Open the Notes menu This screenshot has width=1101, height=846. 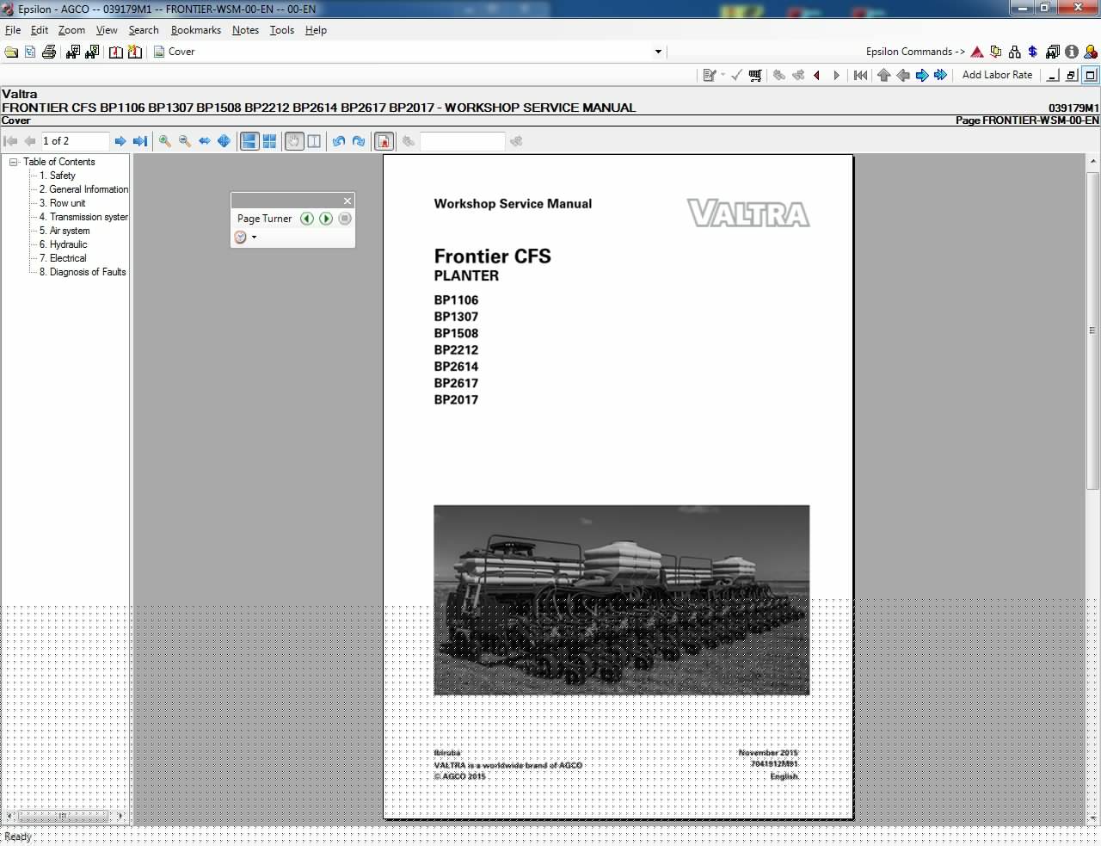(245, 30)
